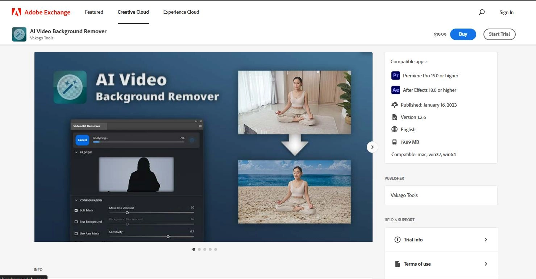Click the Background Blur Amount slider handle
Image resolution: width=536 pixels, height=279 pixels.
click(x=127, y=224)
